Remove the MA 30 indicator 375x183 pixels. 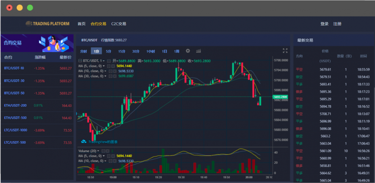click(x=115, y=76)
